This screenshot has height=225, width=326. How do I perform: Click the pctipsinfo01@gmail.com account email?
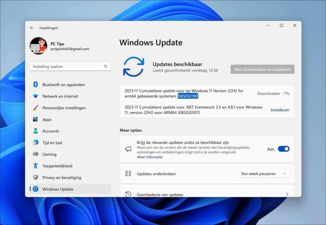point(70,49)
